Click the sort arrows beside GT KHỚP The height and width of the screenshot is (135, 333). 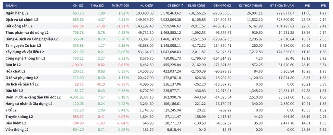[x=182, y=6]
